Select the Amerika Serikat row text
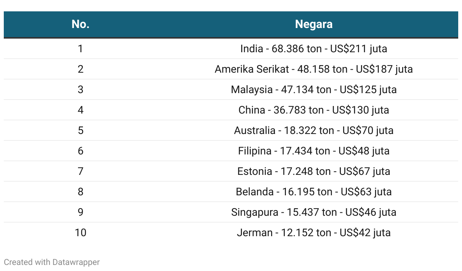 [x=314, y=69]
